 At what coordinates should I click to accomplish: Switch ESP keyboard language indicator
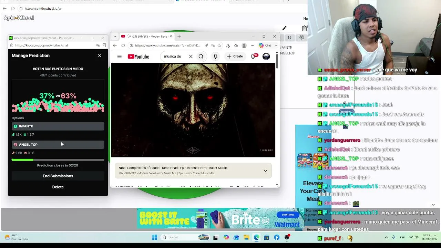(x=402, y=237)
